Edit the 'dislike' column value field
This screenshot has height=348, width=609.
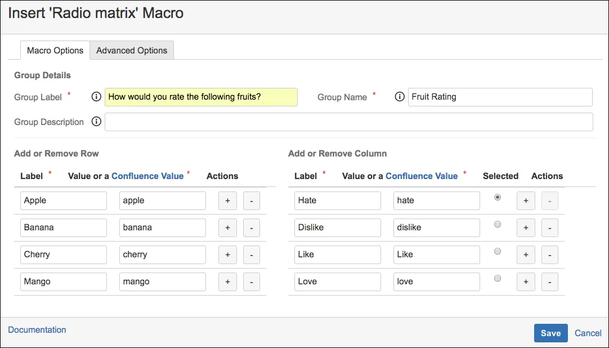click(x=437, y=227)
